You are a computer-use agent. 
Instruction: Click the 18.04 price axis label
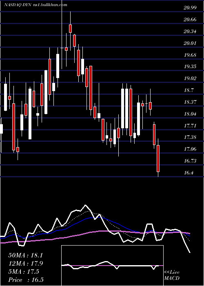[190, 114]
